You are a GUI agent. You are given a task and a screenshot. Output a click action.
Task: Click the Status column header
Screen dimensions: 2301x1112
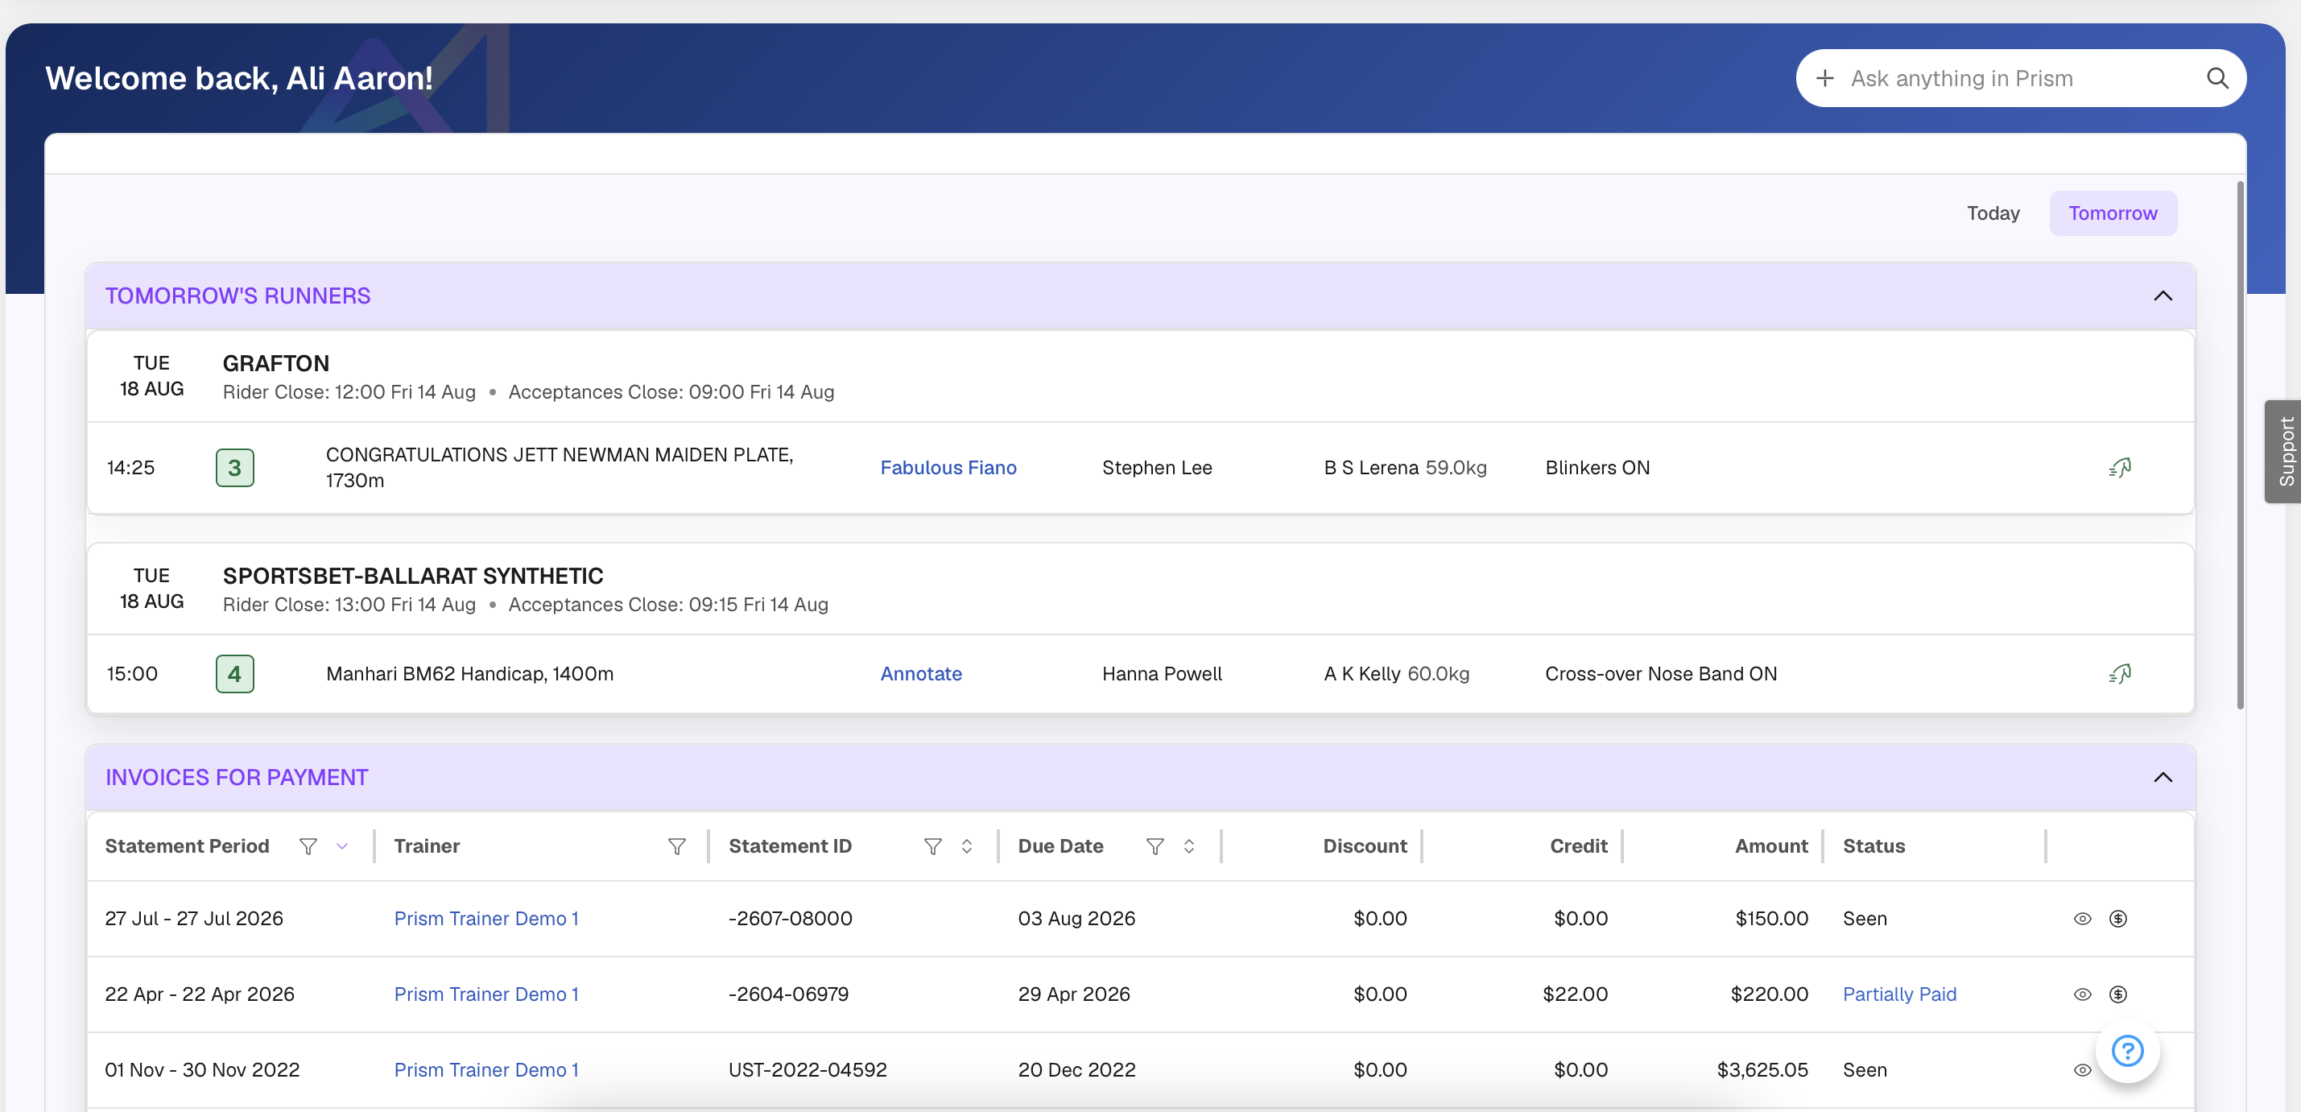tap(1873, 845)
